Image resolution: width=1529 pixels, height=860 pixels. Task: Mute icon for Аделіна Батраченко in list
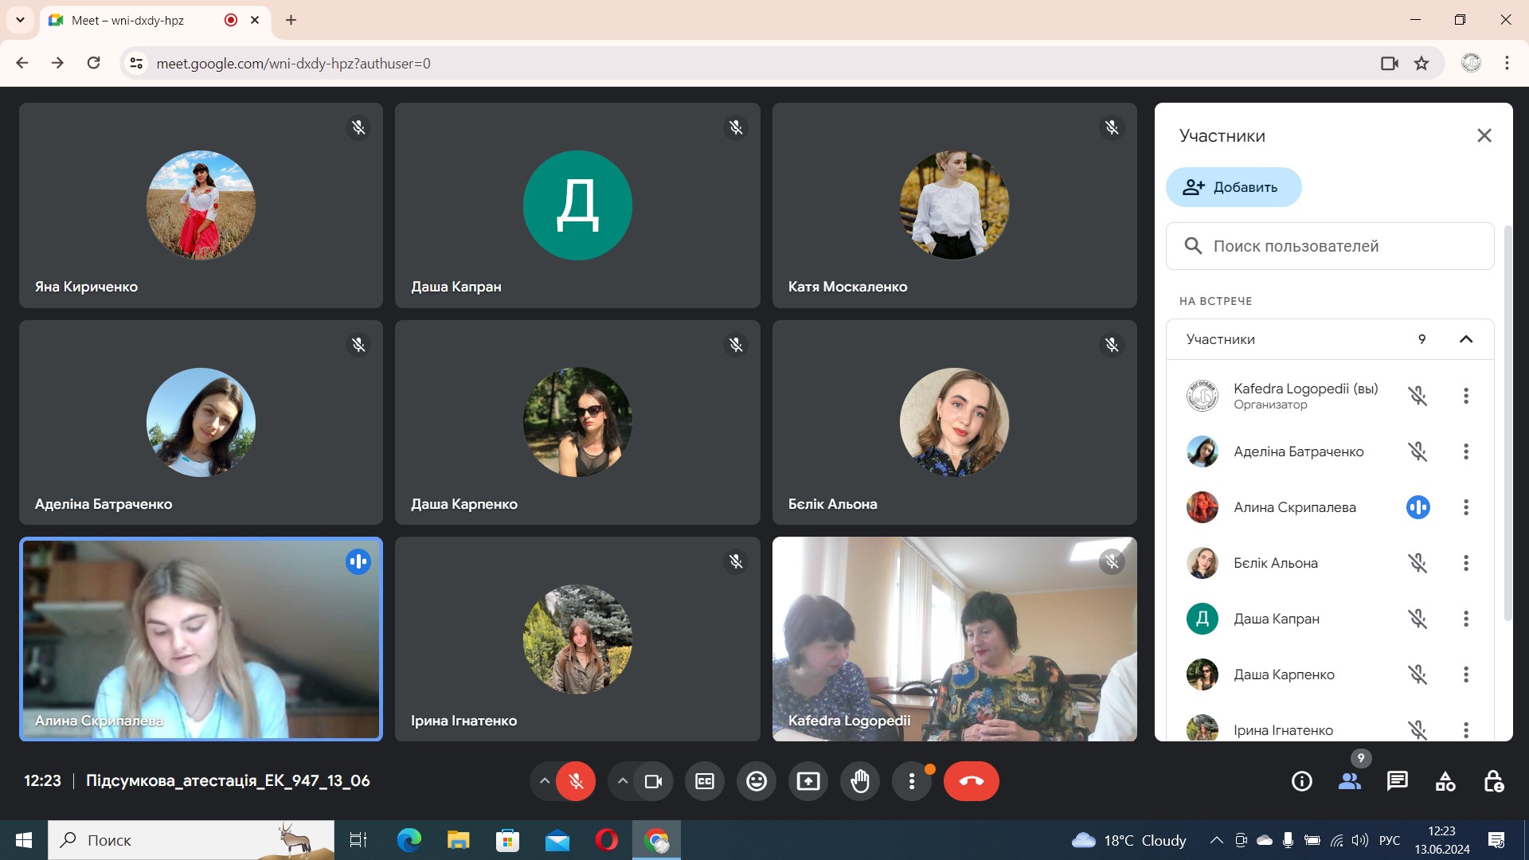(1418, 451)
